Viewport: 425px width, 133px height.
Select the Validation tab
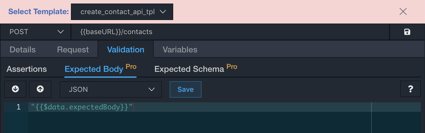pyautogui.click(x=126, y=49)
